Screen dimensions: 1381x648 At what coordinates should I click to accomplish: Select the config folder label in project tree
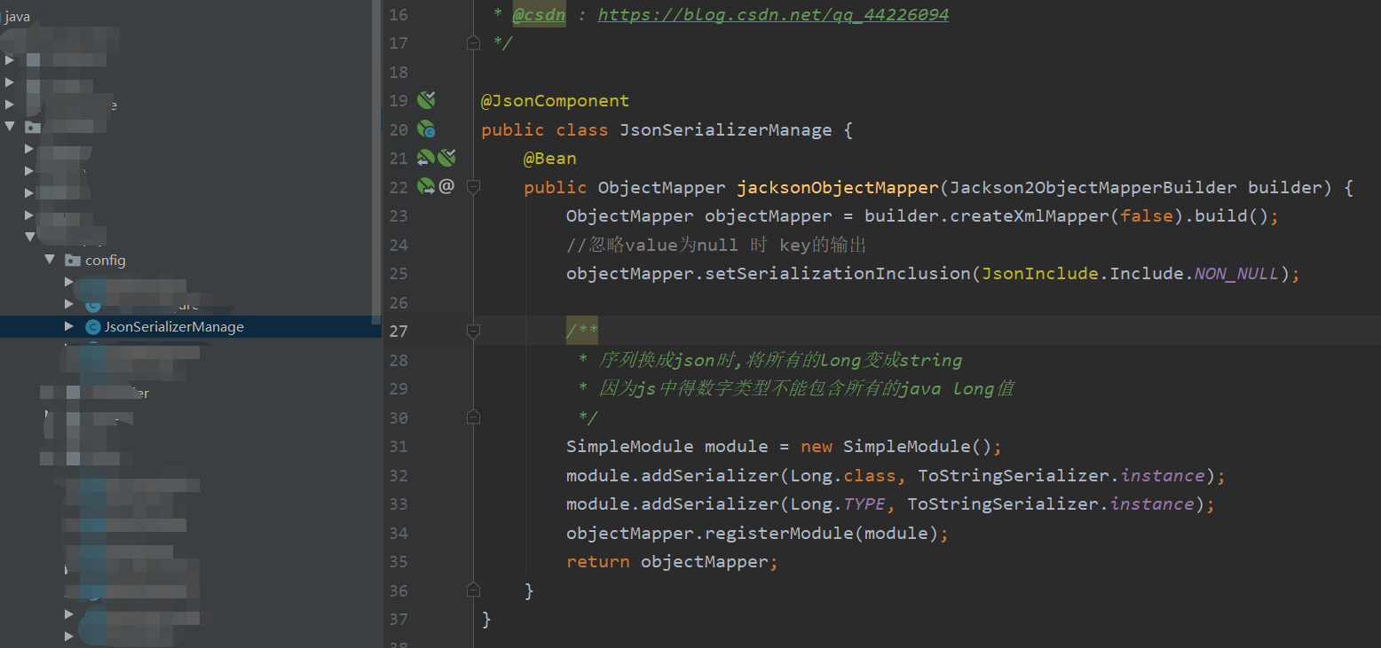[106, 261]
